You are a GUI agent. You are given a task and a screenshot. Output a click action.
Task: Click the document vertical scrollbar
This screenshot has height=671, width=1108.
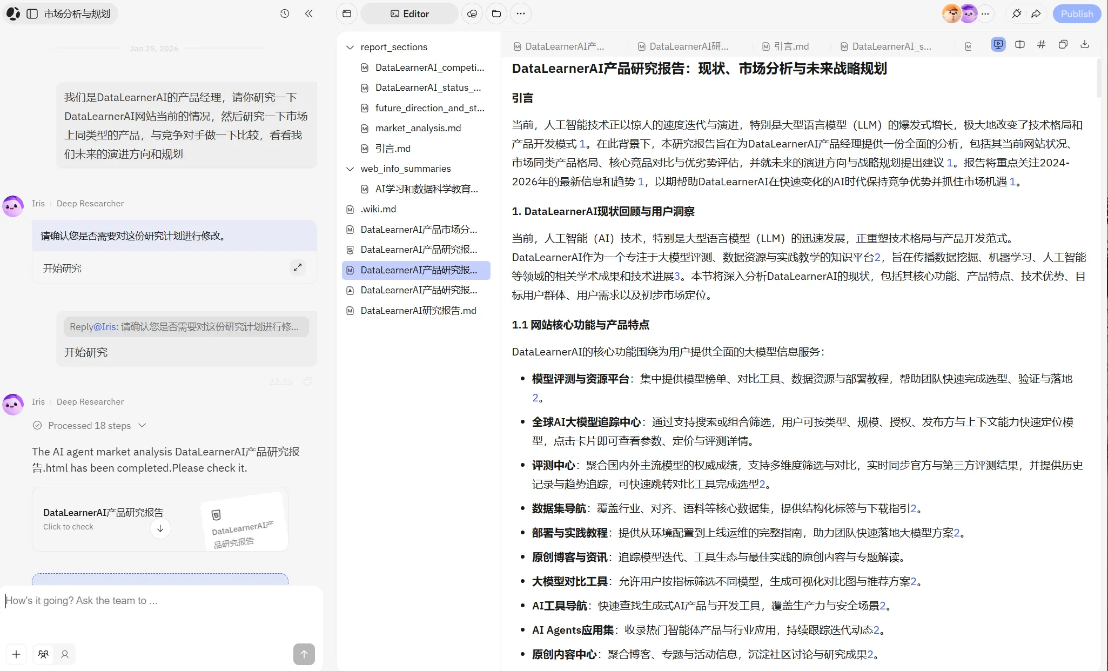tap(1098, 78)
